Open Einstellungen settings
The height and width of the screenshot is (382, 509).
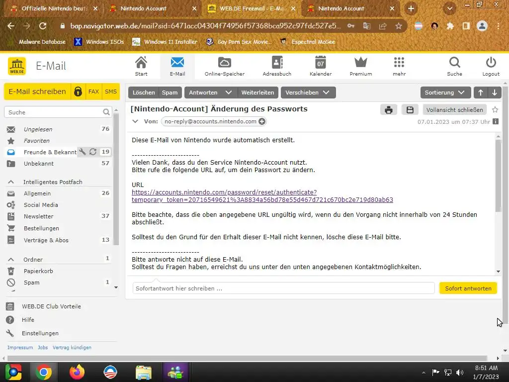(40, 333)
